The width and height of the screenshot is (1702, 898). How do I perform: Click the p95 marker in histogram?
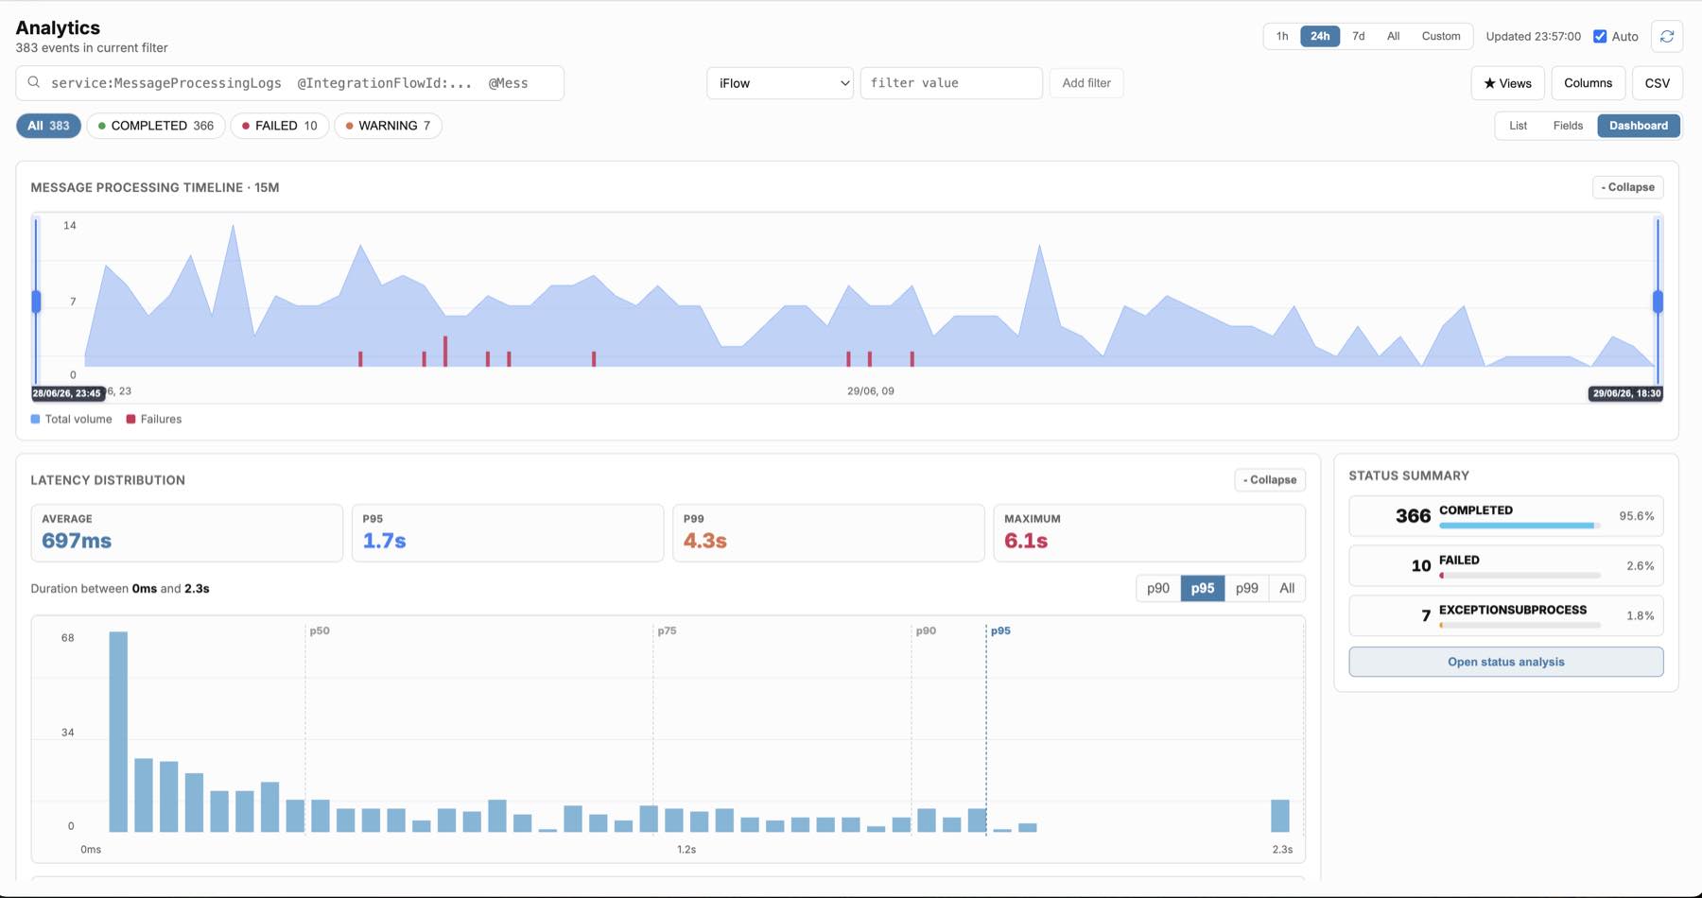(1000, 630)
